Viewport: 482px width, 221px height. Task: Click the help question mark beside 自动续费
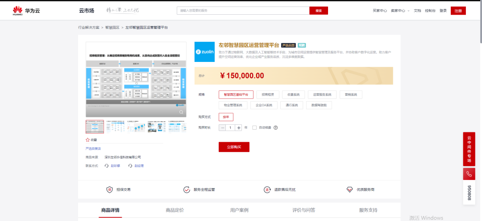276,127
